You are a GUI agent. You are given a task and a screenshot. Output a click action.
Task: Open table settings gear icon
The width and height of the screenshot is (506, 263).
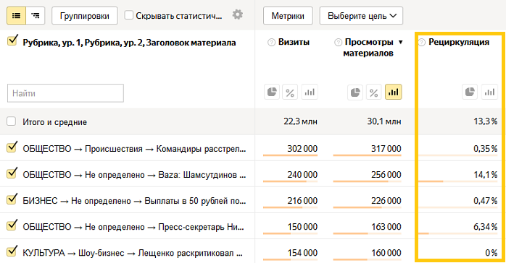(238, 14)
